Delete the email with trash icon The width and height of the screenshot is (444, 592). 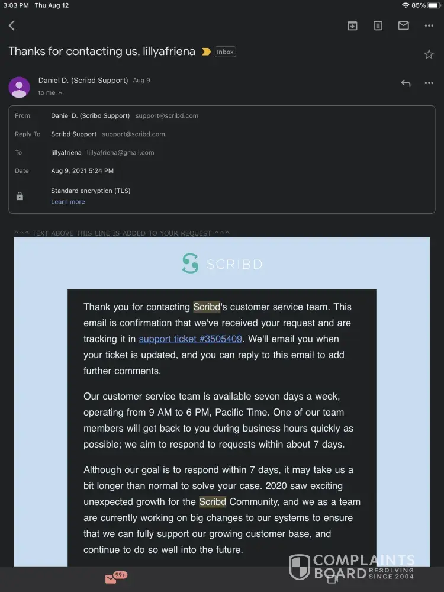point(378,25)
